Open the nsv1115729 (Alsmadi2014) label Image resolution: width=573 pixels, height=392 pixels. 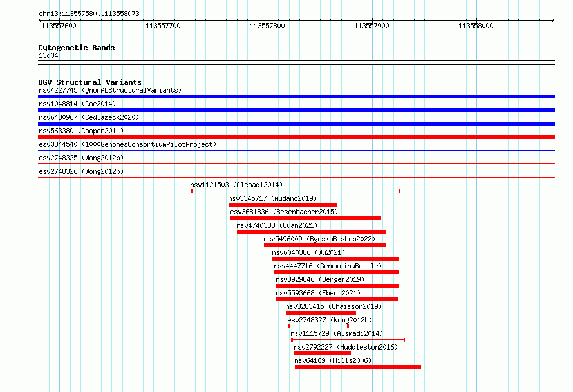(337, 333)
